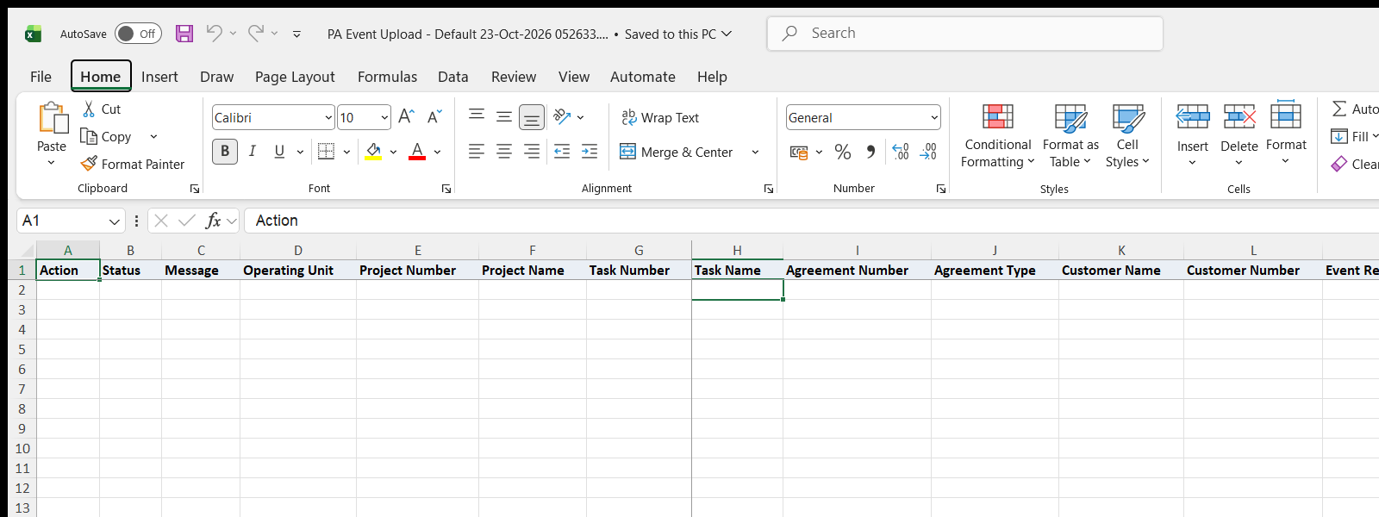Toggle AutoSave switch on
The height and width of the screenshot is (517, 1379).
[x=138, y=34]
